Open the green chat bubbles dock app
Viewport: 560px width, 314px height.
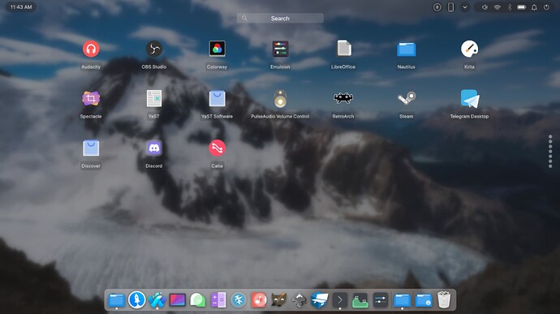(x=197, y=300)
